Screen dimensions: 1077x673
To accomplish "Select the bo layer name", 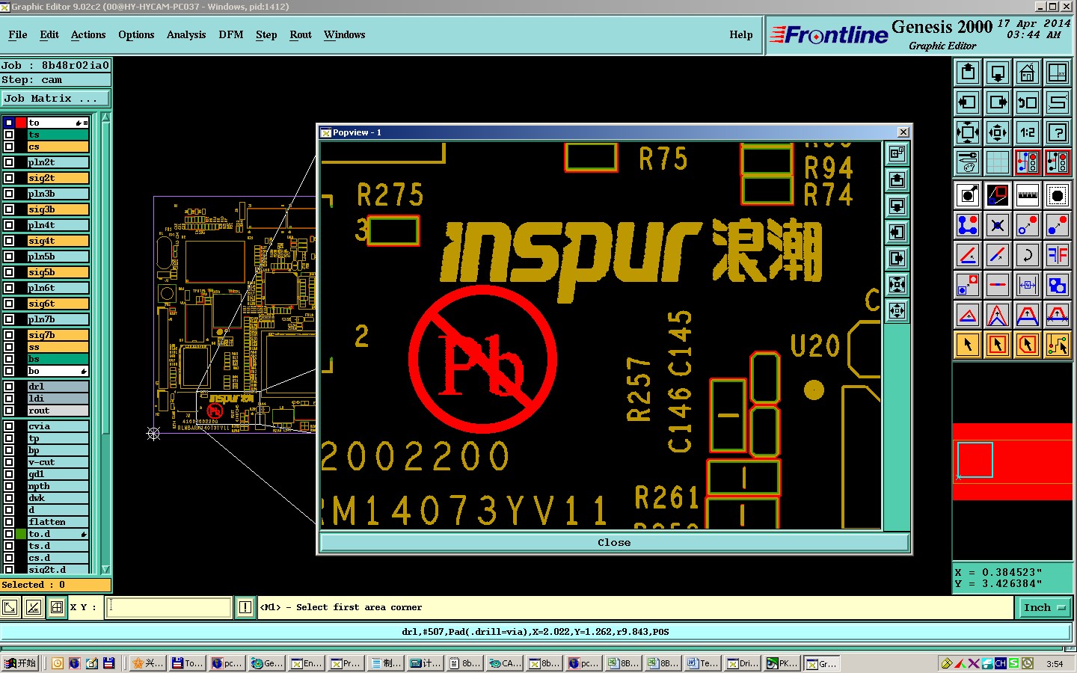I will (58, 371).
